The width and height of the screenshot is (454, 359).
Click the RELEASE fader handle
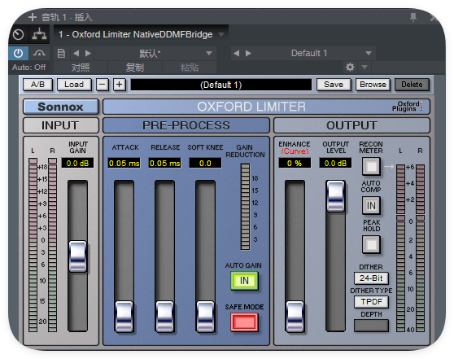tap(164, 317)
